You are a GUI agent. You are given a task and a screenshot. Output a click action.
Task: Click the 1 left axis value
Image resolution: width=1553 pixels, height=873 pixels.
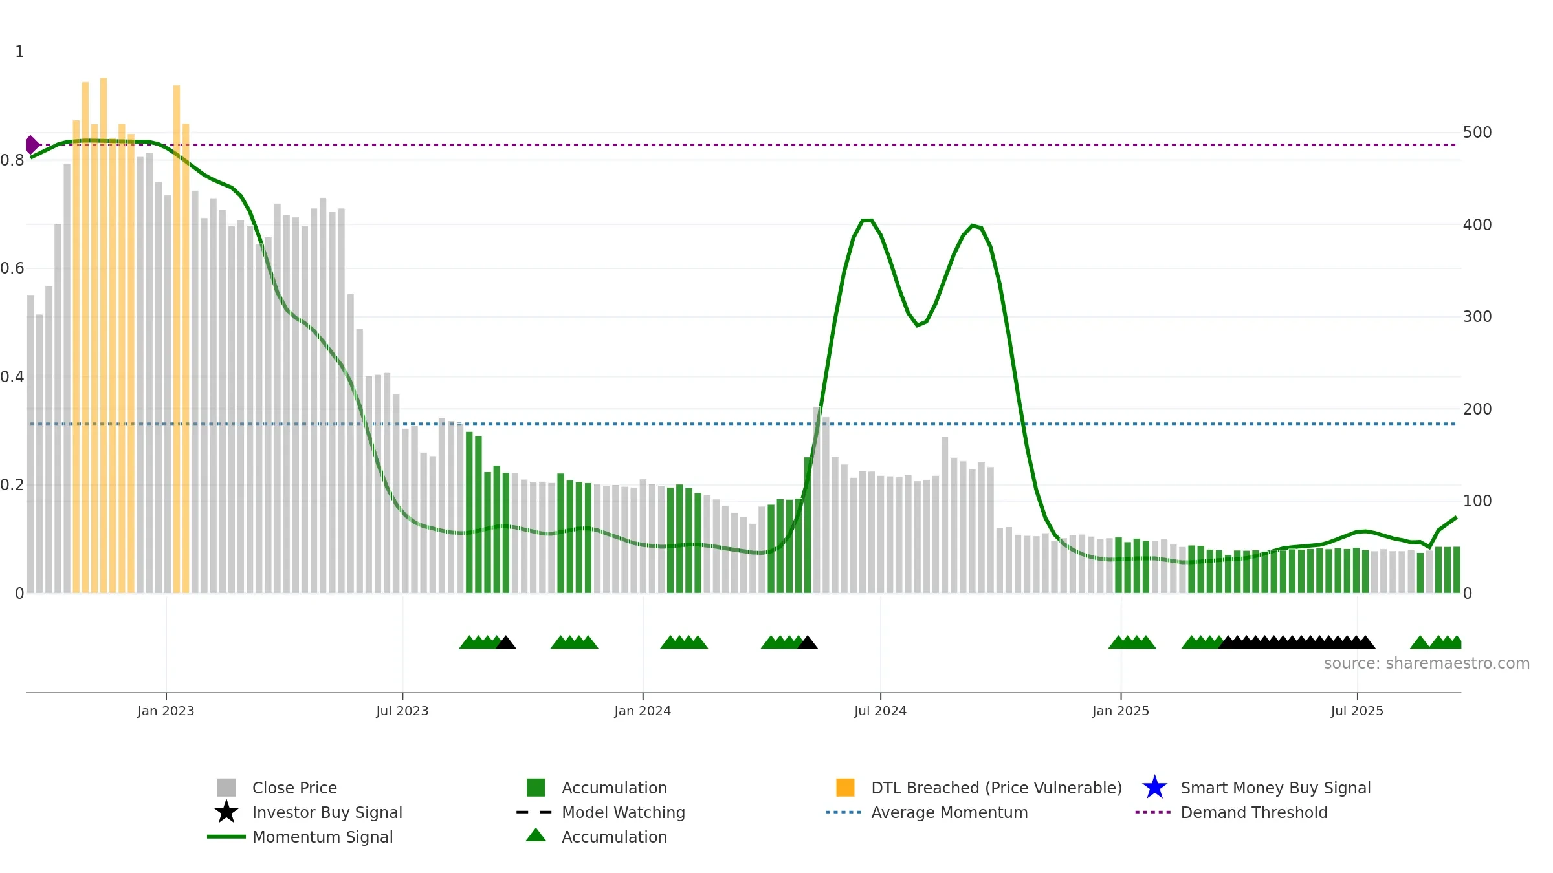[19, 52]
